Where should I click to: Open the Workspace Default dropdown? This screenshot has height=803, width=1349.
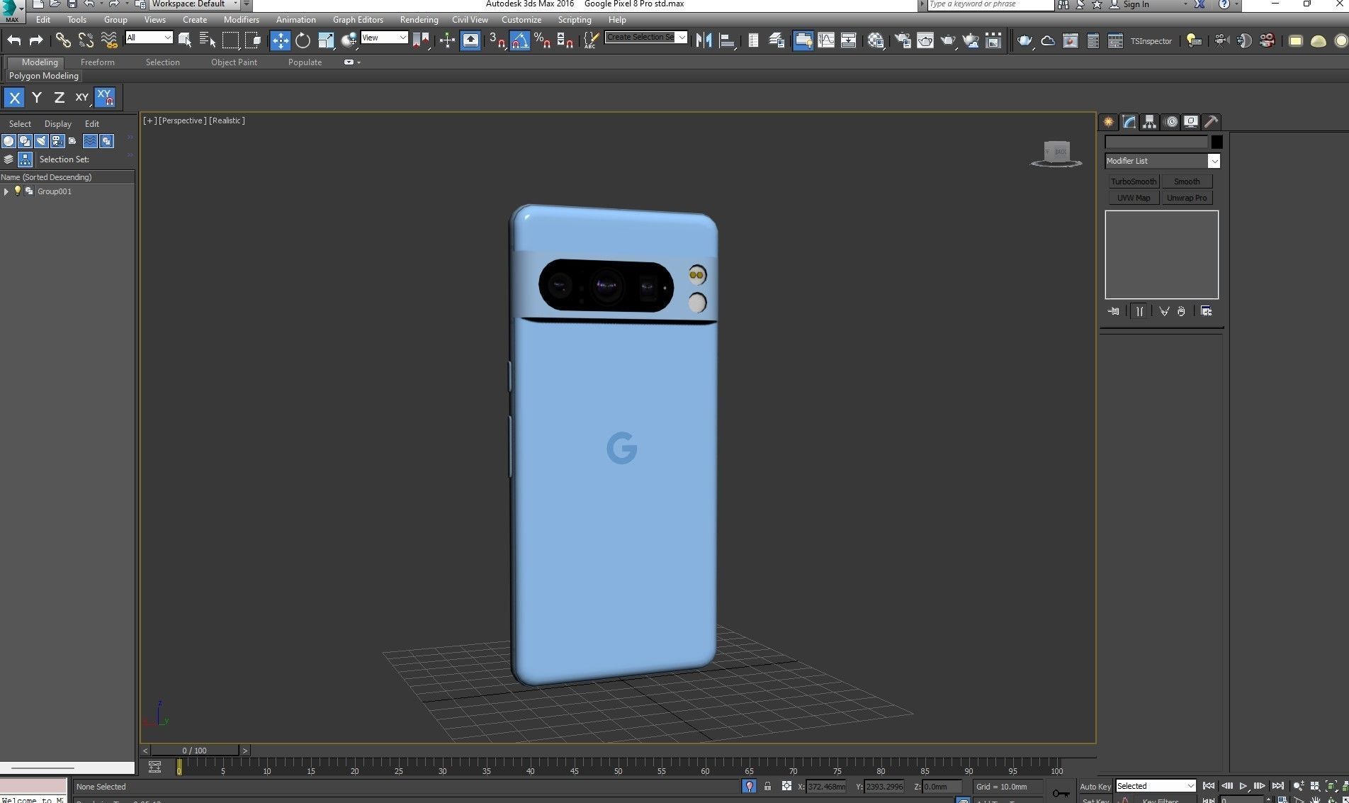tap(195, 4)
